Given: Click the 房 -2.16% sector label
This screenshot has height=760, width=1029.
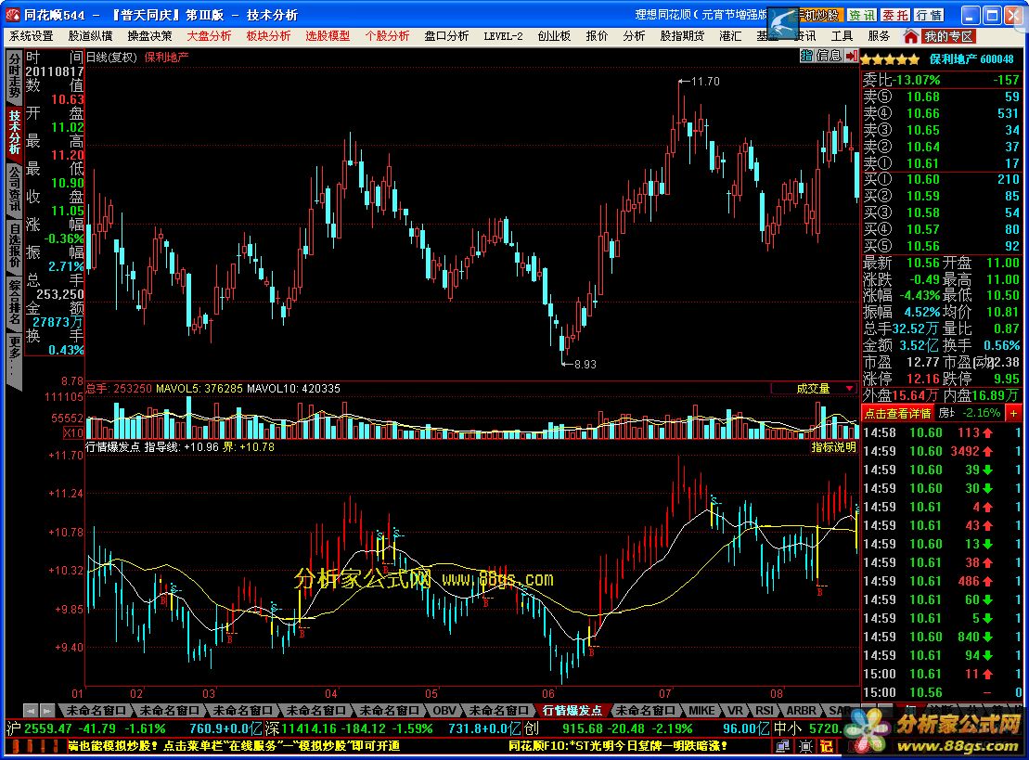Looking at the screenshot, I should 970,413.
